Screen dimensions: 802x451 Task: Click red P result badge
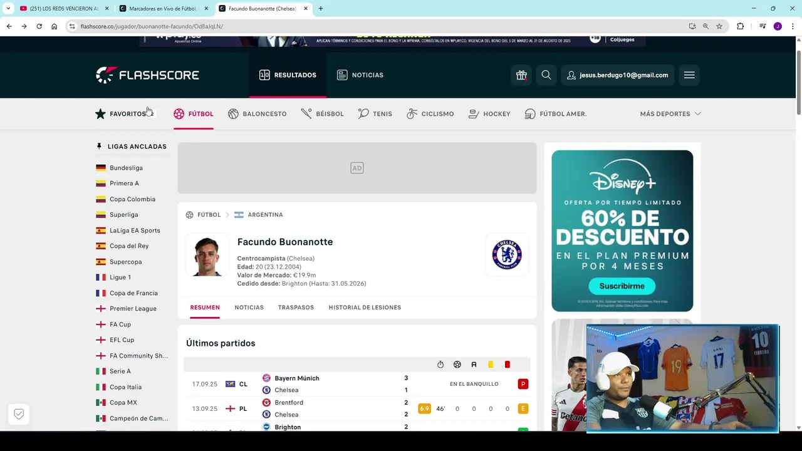(x=523, y=384)
